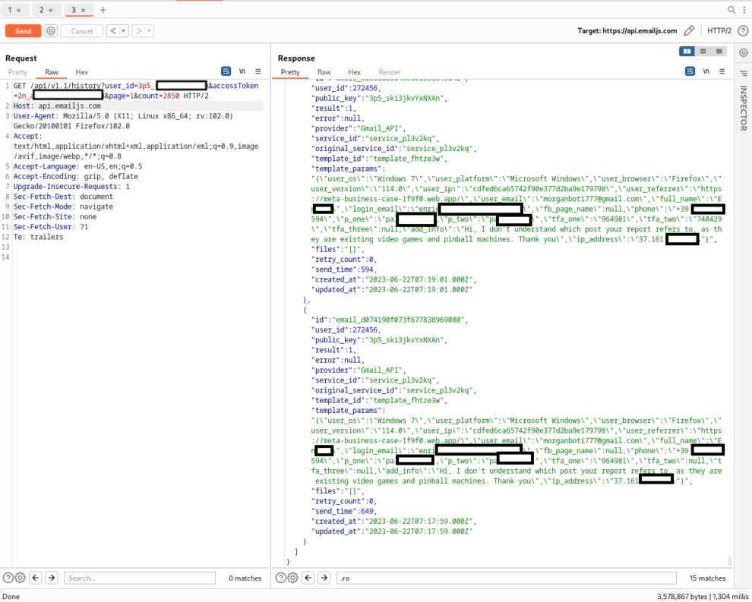
Task: Open Repeater send settings gear
Action: 51,31
